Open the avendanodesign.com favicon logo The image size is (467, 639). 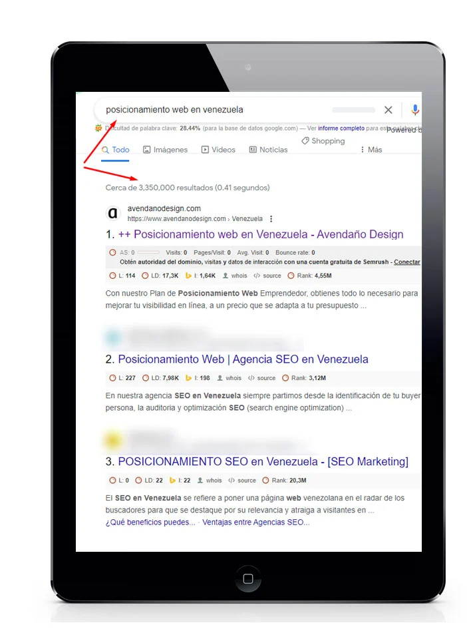coord(113,213)
